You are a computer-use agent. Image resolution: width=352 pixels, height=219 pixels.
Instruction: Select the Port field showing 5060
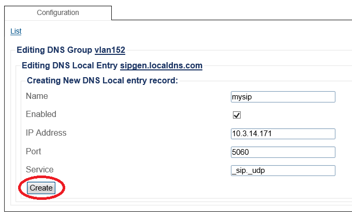[x=283, y=152]
